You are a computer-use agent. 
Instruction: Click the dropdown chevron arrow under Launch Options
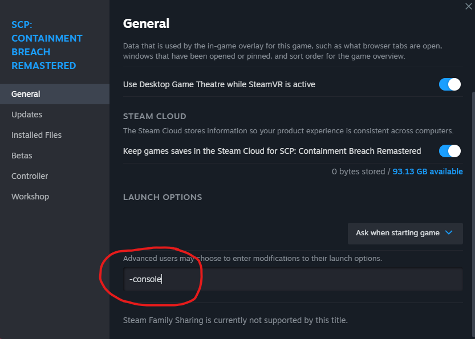tap(449, 232)
